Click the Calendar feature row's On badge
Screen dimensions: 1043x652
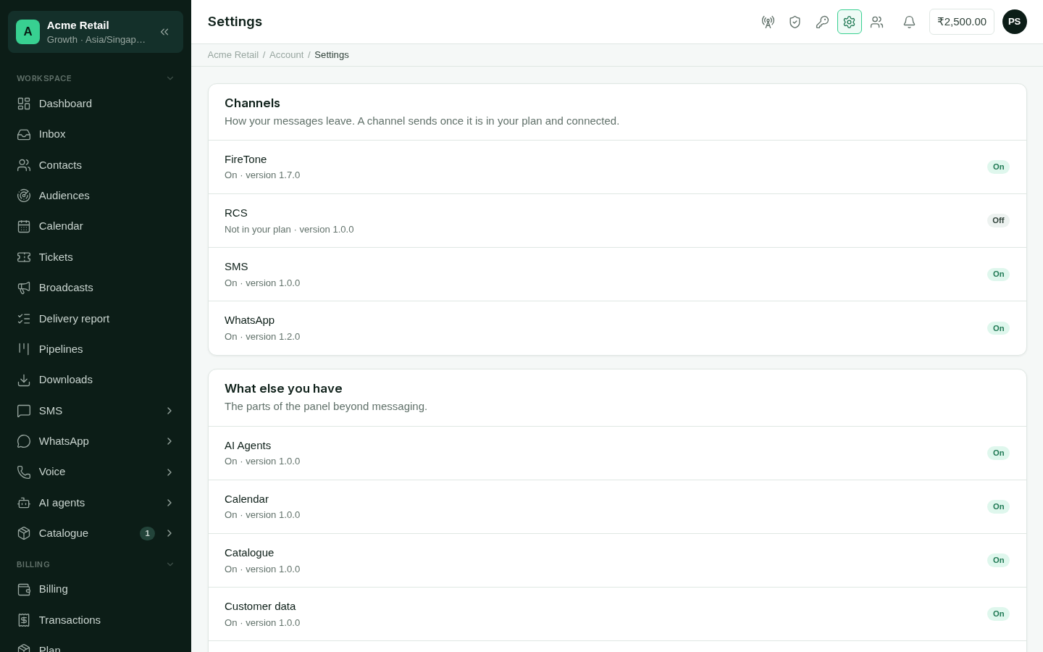(x=998, y=506)
